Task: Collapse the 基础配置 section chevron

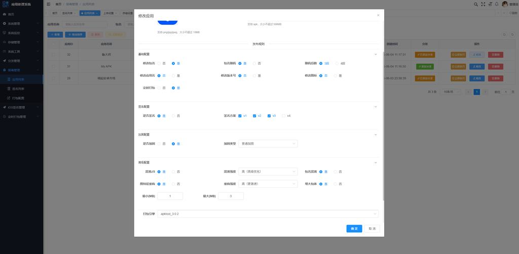Action: click(x=376, y=54)
